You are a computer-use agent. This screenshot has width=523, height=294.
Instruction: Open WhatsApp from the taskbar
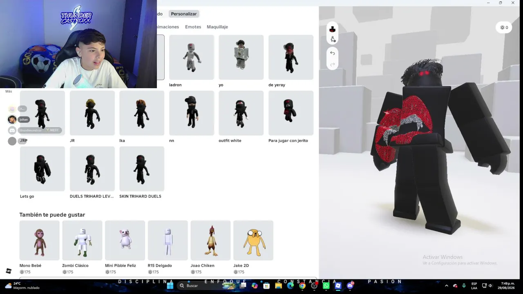(326, 286)
